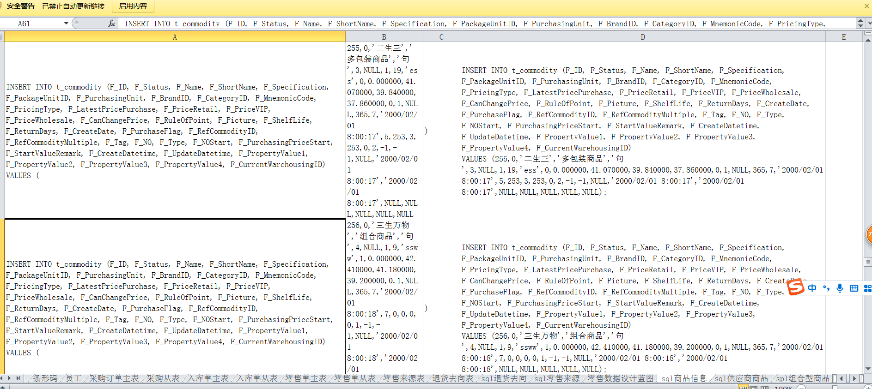Viewport: 872px width, 389px height.
Task: Click the 安全警告 security warning label
Action: 21,6
